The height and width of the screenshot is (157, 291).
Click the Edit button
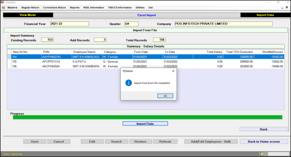click(x=92, y=142)
